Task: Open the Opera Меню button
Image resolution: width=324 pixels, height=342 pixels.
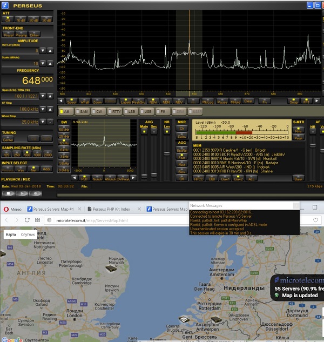Action: coord(12,209)
